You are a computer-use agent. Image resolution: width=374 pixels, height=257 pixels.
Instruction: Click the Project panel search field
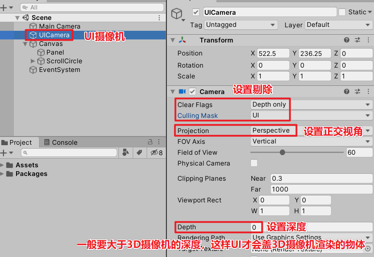[x=69, y=153]
